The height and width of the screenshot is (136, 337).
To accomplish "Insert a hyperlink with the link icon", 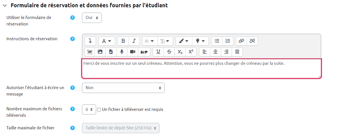I will [x=241, y=41].
